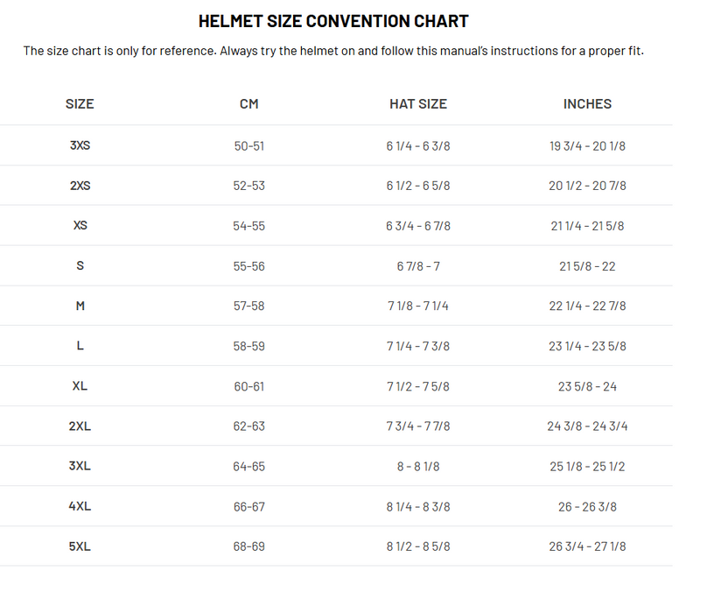This screenshot has width=707, height=613.
Task: Select the M size row label
Action: [x=80, y=306]
